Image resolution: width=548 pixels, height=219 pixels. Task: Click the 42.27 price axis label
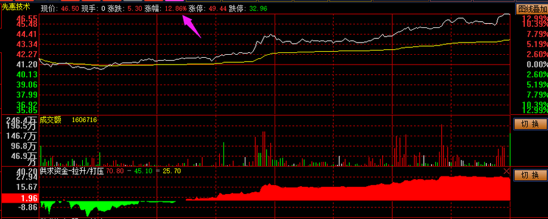(27, 55)
